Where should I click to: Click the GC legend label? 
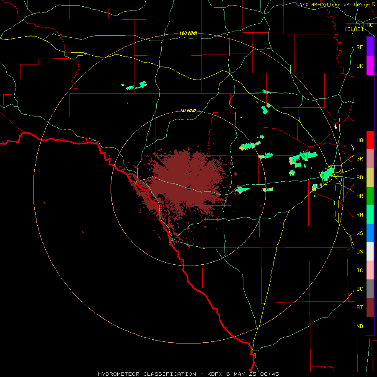coord(360,289)
